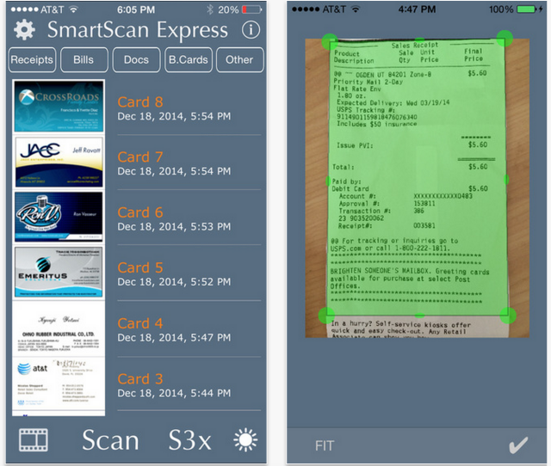551x466 pixels.
Task: Open the film strip gallery icon
Action: (34, 440)
